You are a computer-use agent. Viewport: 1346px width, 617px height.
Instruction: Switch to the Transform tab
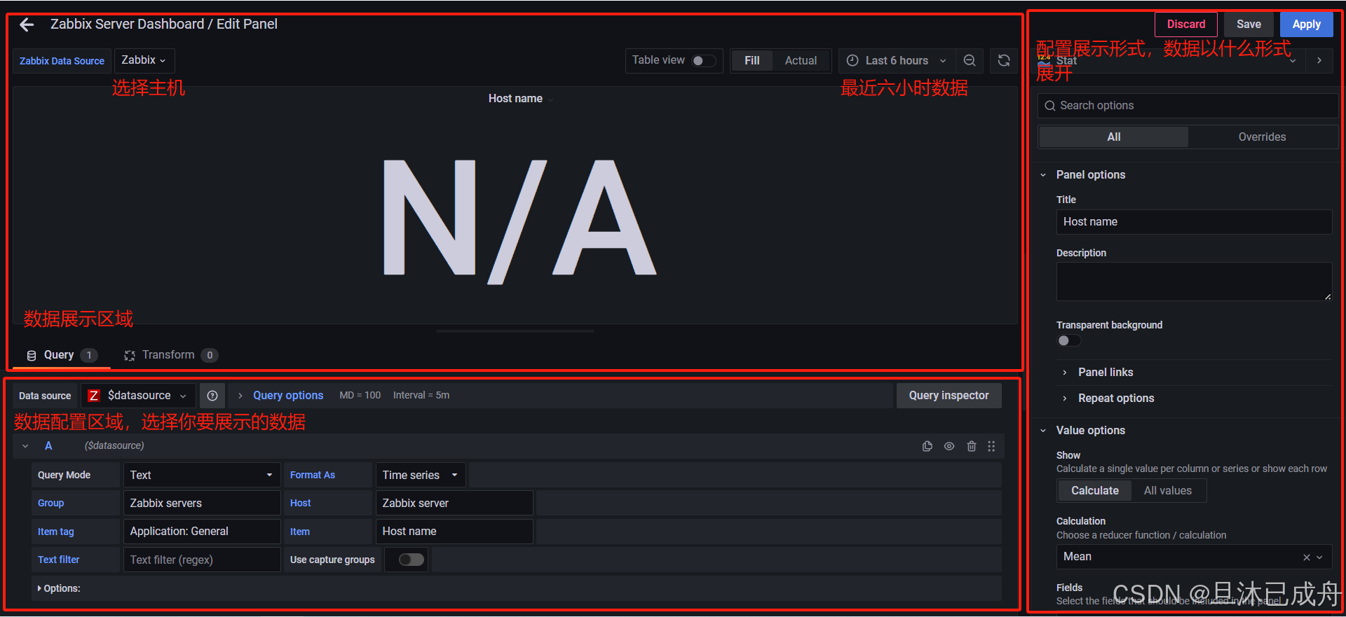171,355
